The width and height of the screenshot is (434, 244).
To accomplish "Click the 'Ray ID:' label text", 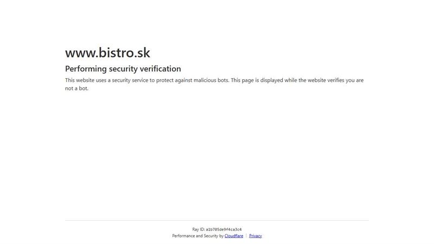I will click(x=199, y=229).
